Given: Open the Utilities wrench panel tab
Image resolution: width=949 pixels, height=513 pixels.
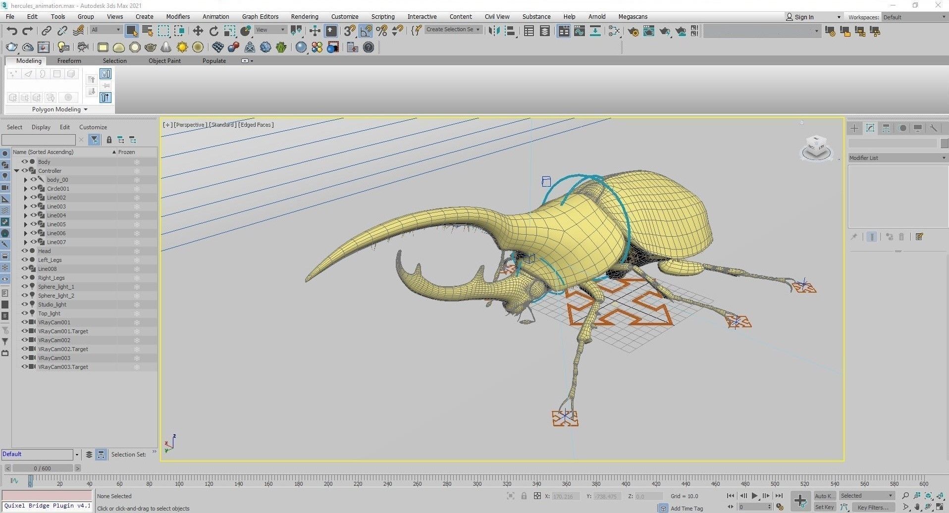Looking at the screenshot, I should (x=934, y=128).
